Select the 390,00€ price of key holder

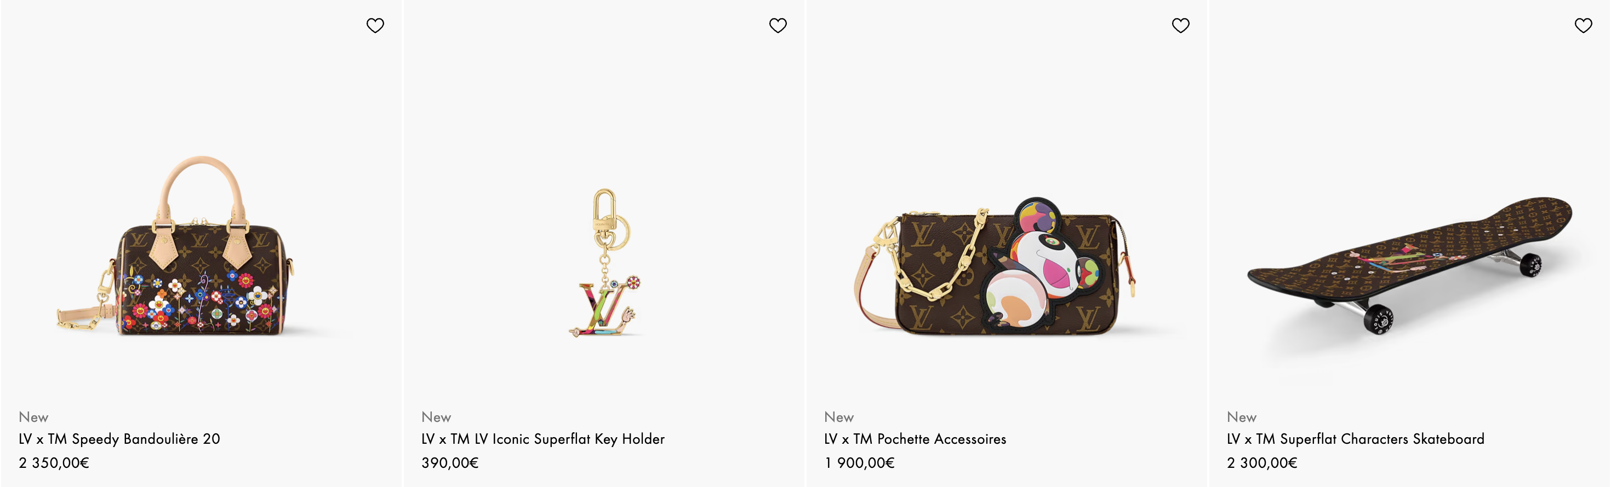pyautogui.click(x=450, y=463)
